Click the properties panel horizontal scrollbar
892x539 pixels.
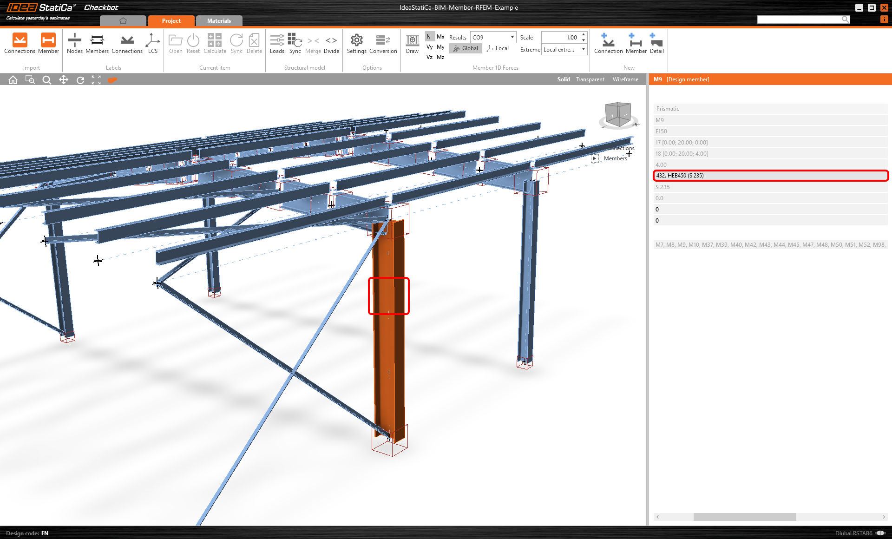[744, 517]
